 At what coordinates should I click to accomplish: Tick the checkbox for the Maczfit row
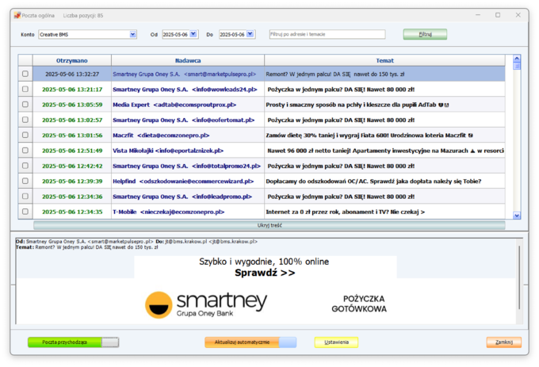coord(25,135)
